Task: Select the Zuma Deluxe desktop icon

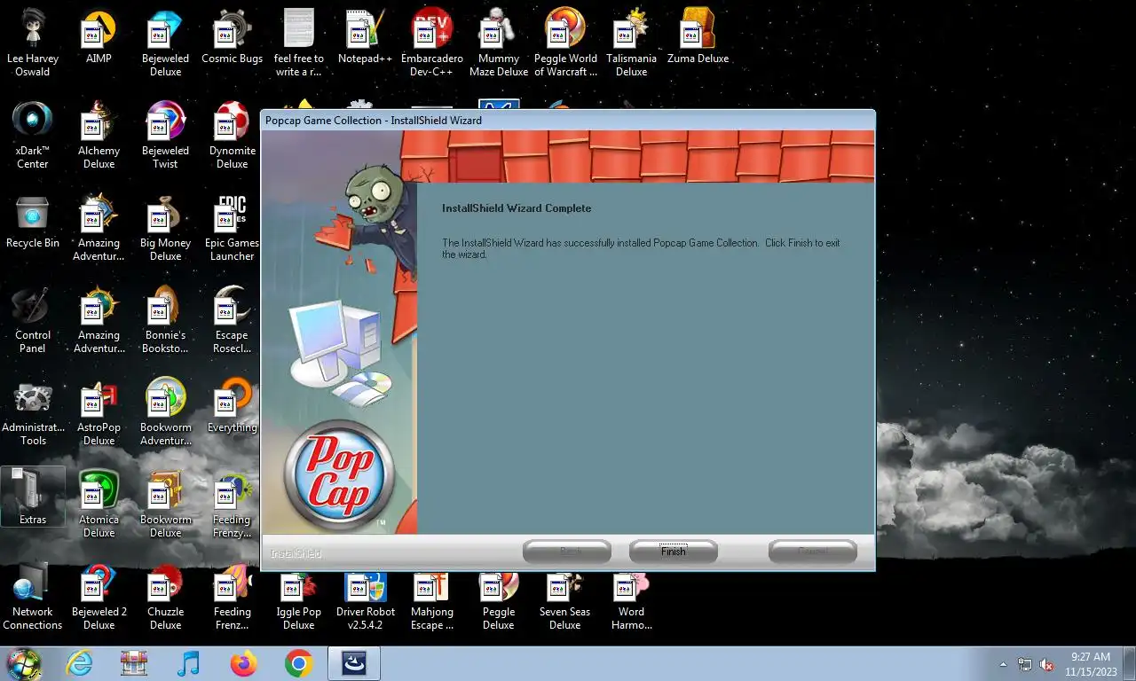Action: point(698,36)
